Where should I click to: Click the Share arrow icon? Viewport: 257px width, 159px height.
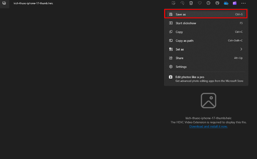171,58
